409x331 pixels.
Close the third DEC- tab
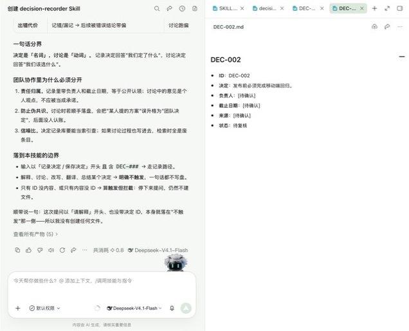(322, 8)
